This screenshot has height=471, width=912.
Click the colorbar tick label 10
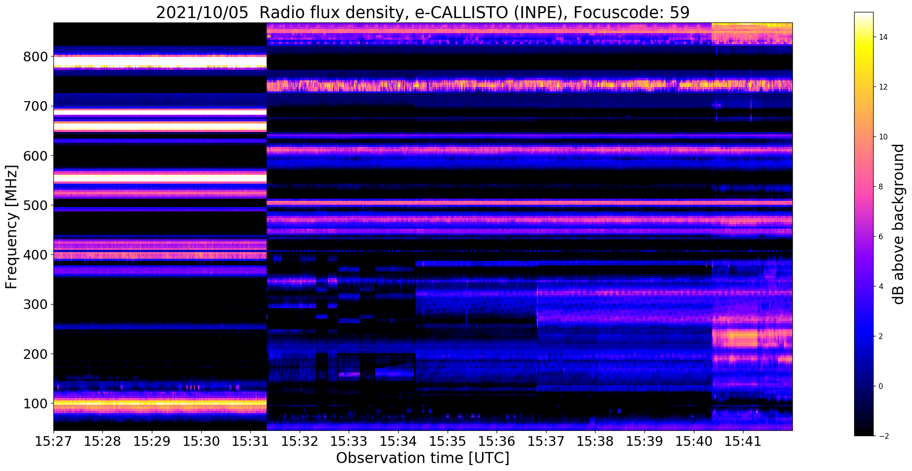[x=883, y=137]
